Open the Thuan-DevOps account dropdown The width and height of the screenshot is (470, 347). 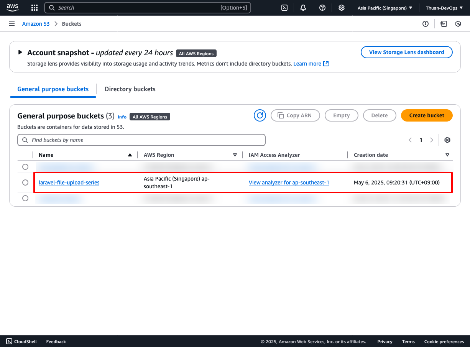point(444,8)
